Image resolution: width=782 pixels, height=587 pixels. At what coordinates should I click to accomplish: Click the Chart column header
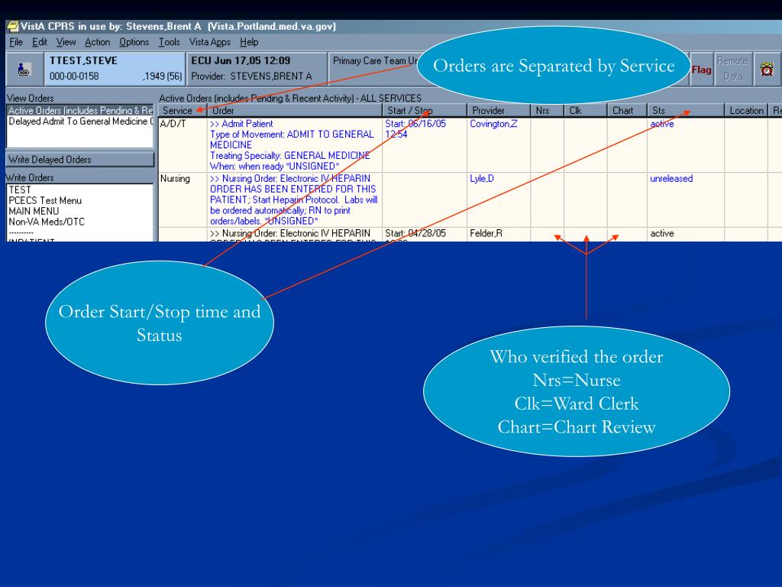tap(627, 110)
